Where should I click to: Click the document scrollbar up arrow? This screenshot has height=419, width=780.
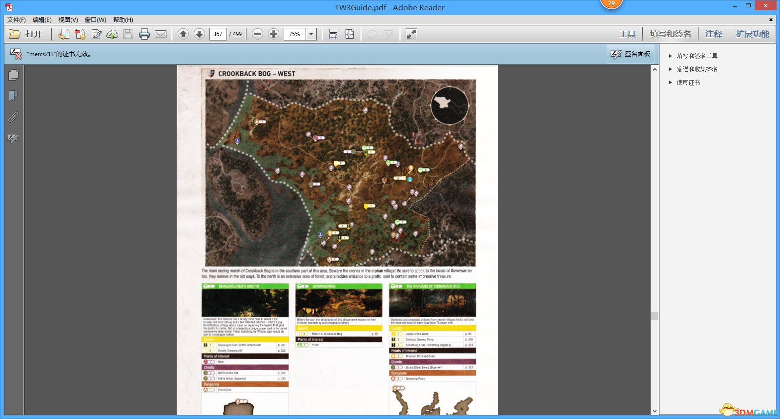click(x=655, y=69)
